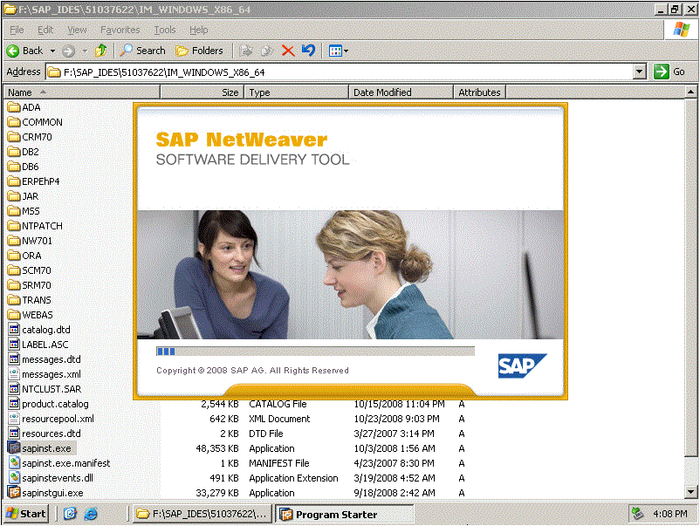Click the Undo toolbar icon
700x526 pixels.
307,51
